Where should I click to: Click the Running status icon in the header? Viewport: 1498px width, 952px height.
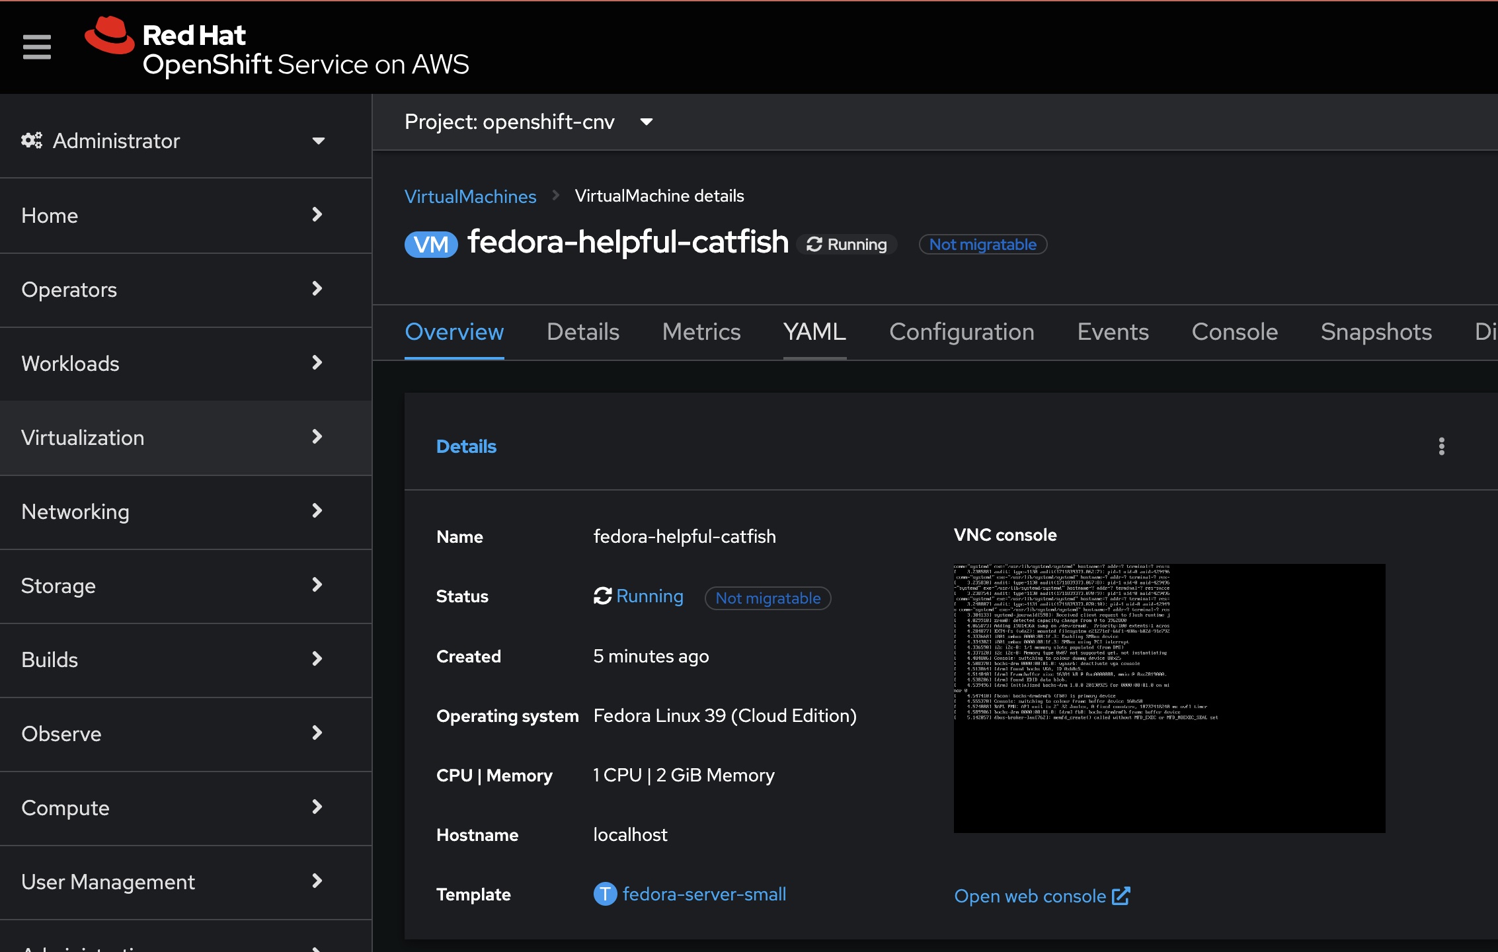[x=814, y=245]
